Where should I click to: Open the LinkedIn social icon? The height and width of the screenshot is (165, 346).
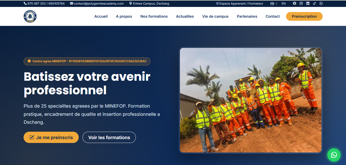point(308,4)
